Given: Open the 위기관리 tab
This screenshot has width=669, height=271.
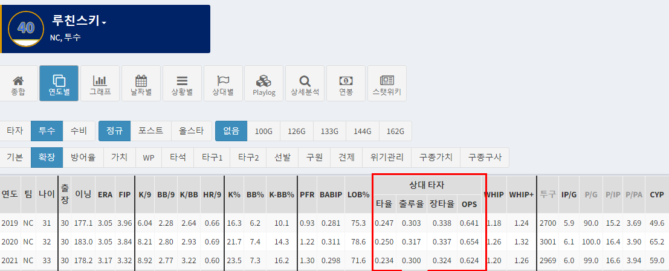Looking at the screenshot, I should [x=387, y=158].
